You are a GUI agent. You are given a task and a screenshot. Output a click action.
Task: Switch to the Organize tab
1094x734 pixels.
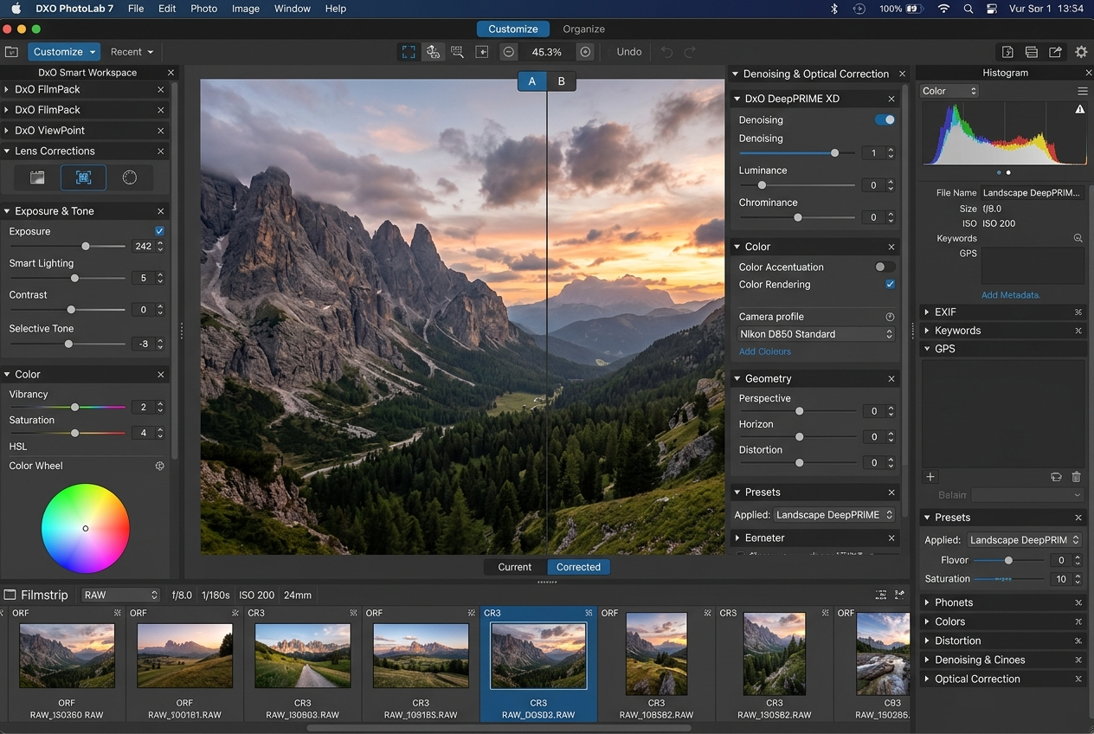pos(584,29)
